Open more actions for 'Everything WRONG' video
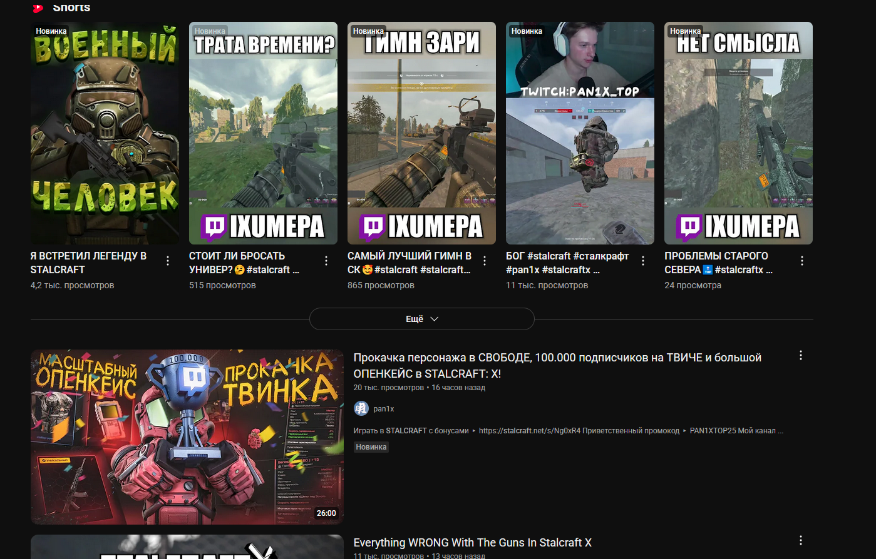The width and height of the screenshot is (876, 559). point(800,540)
